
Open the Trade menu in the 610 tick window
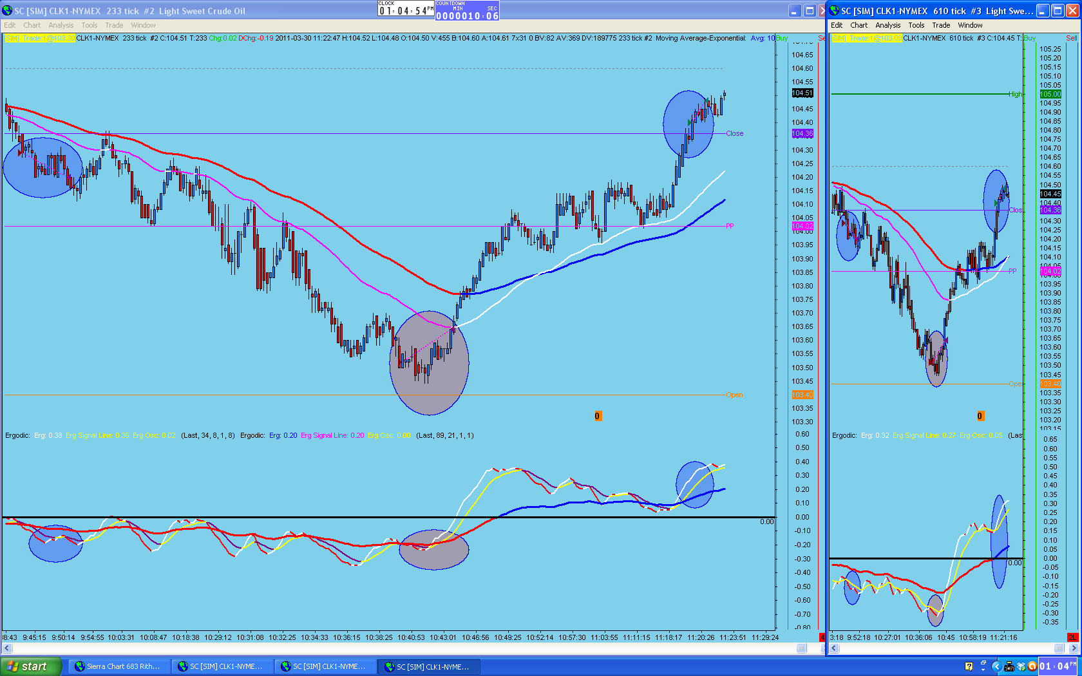(941, 25)
